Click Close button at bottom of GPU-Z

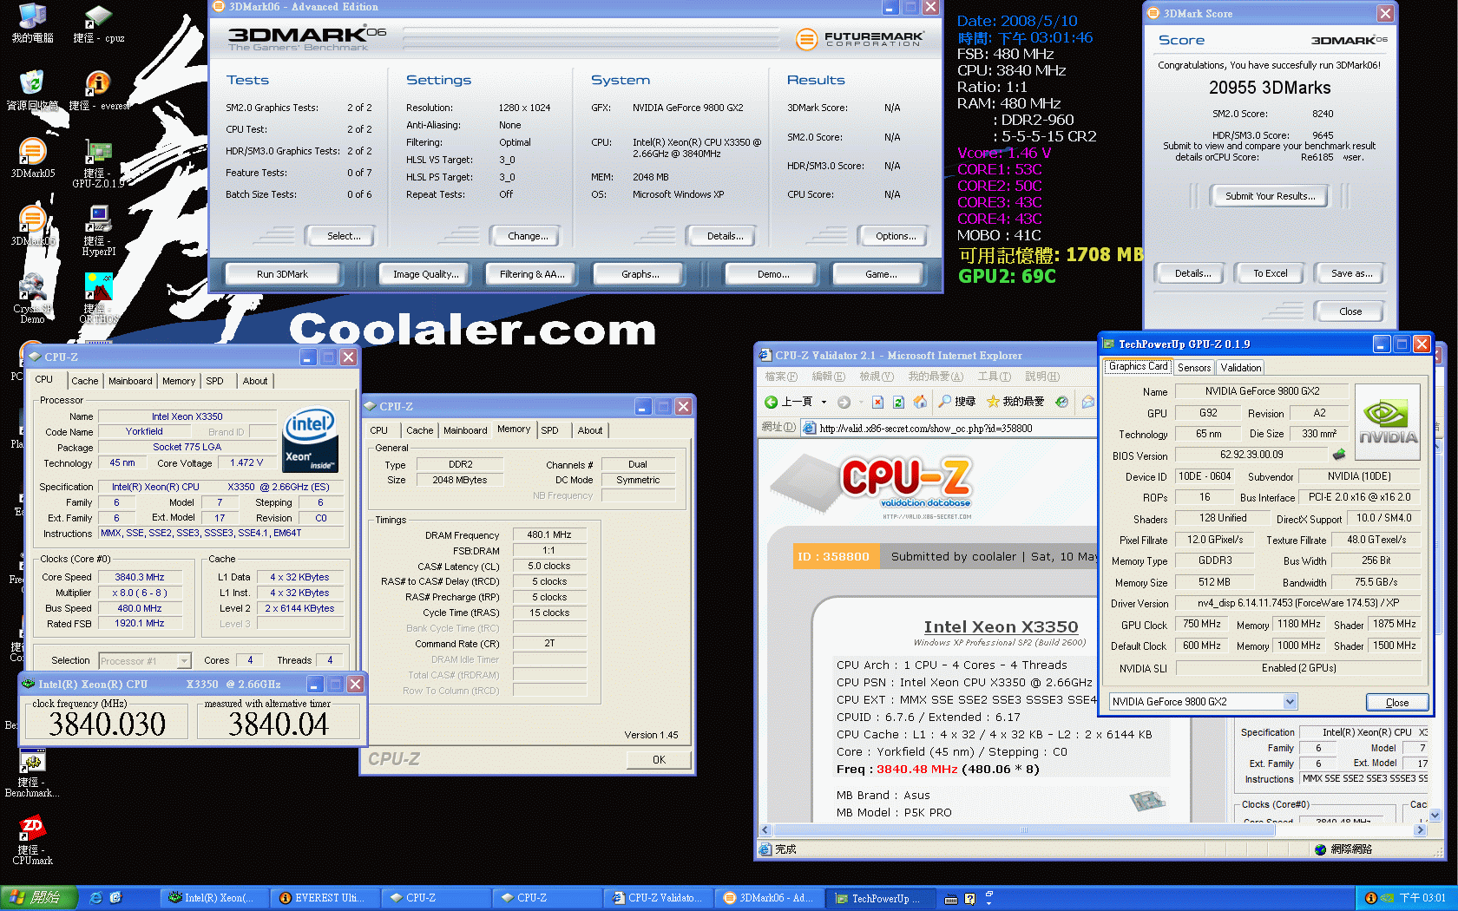(x=1397, y=703)
